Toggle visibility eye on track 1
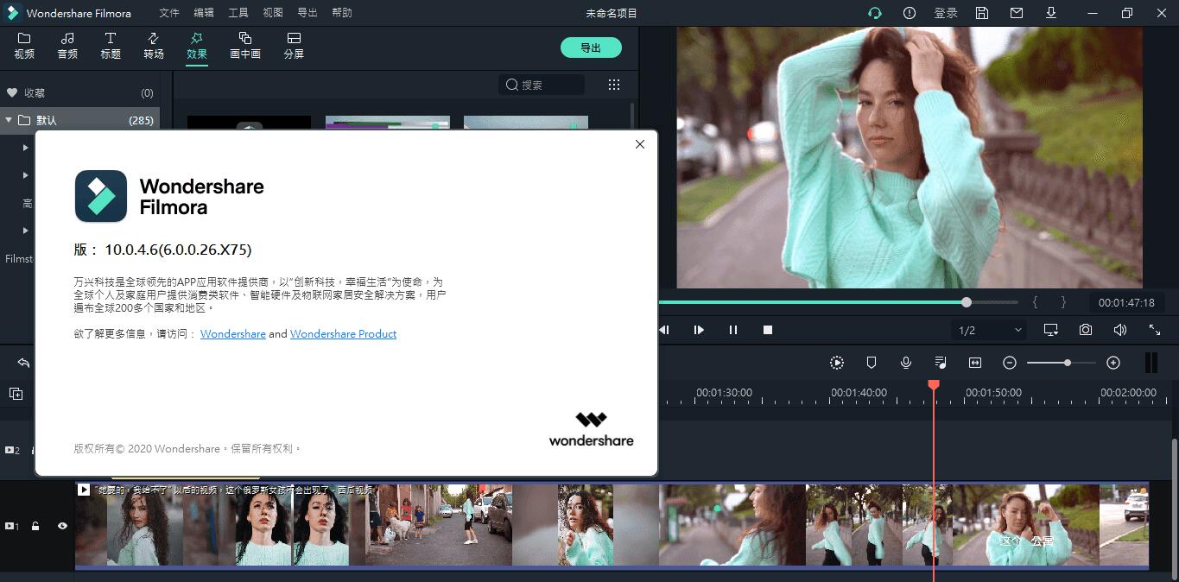This screenshot has width=1179, height=582. tap(62, 526)
